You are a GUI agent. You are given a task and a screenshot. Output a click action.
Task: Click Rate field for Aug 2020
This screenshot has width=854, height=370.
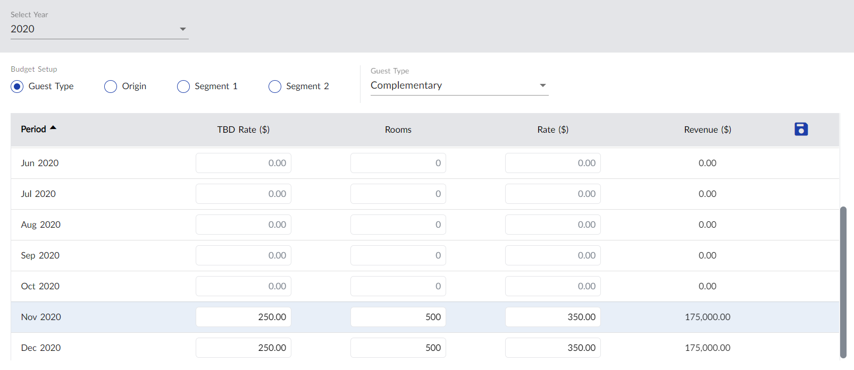pos(553,225)
